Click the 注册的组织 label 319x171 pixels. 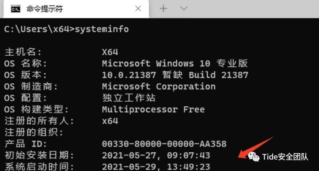(34, 133)
